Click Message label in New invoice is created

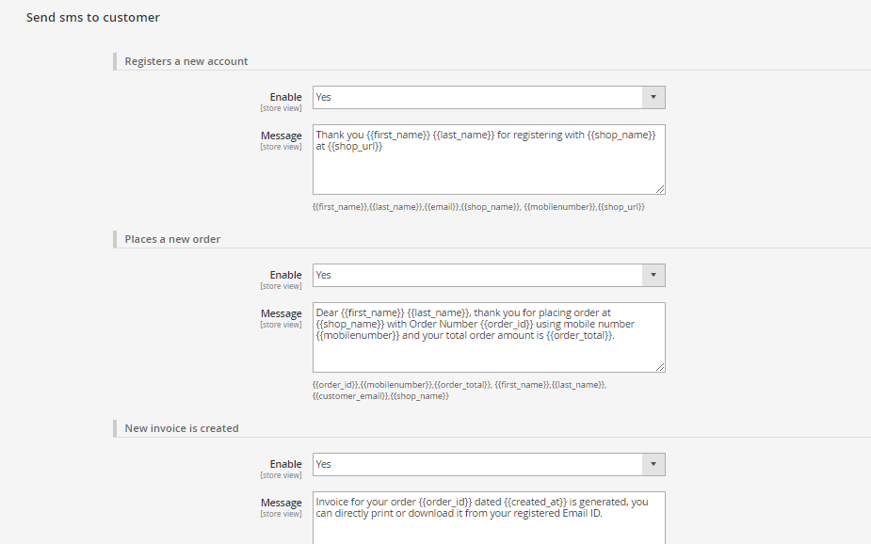(x=282, y=503)
